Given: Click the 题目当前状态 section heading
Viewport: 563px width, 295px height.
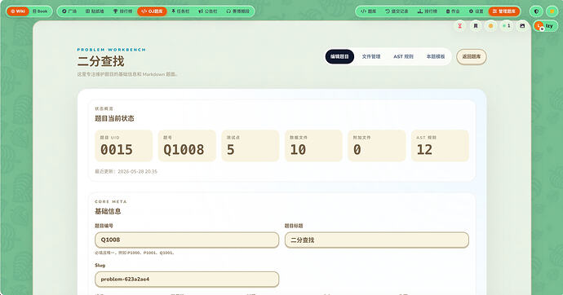Looking at the screenshot, I should (114, 118).
